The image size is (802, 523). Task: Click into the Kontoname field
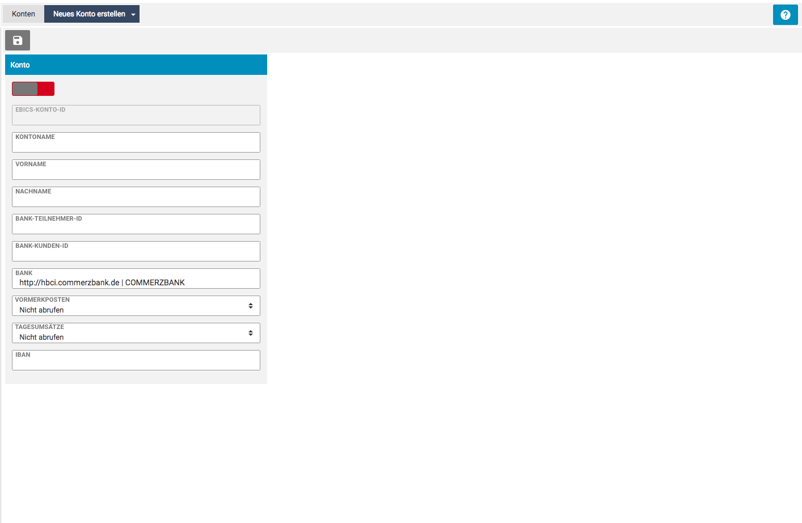point(136,142)
